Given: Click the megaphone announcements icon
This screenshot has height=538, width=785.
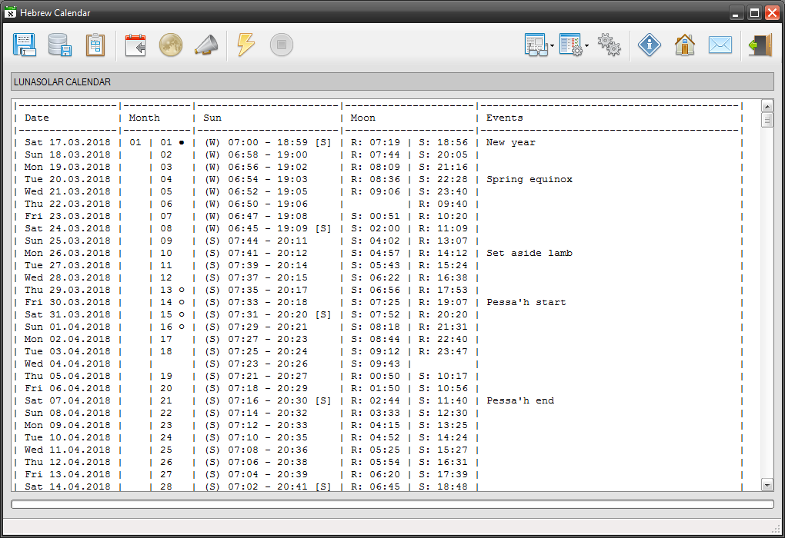Looking at the screenshot, I should point(206,45).
